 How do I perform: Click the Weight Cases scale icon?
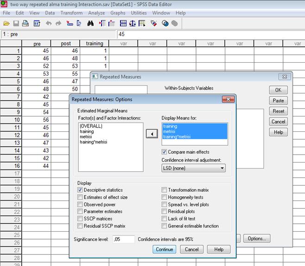point(133,24)
